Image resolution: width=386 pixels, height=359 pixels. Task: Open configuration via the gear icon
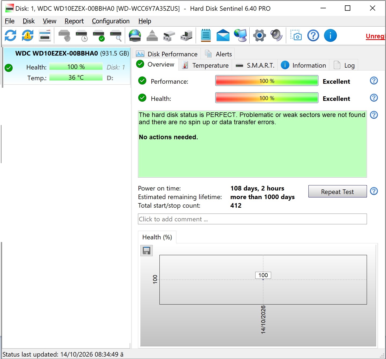coord(260,35)
